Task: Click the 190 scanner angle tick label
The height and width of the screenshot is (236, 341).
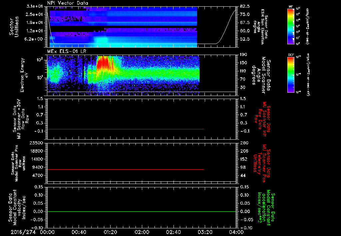Action: (243, 55)
